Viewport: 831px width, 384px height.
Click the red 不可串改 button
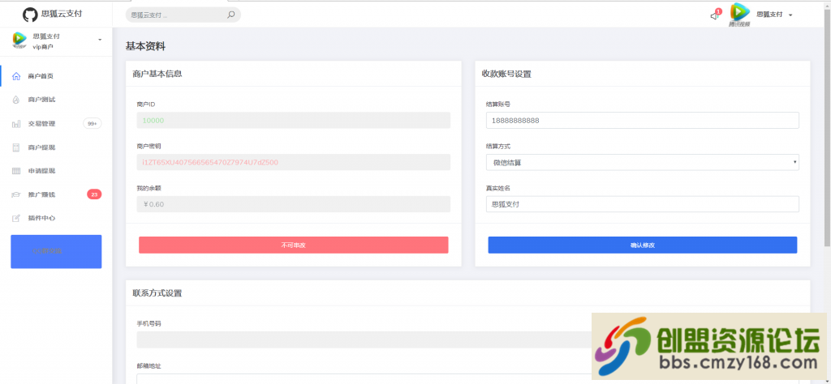tap(294, 245)
